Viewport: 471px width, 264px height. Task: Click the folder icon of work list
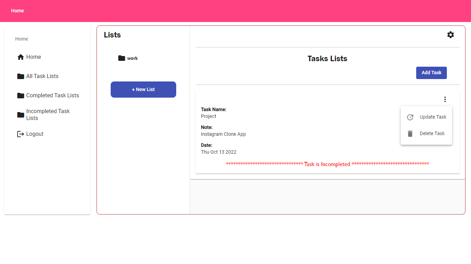(121, 58)
